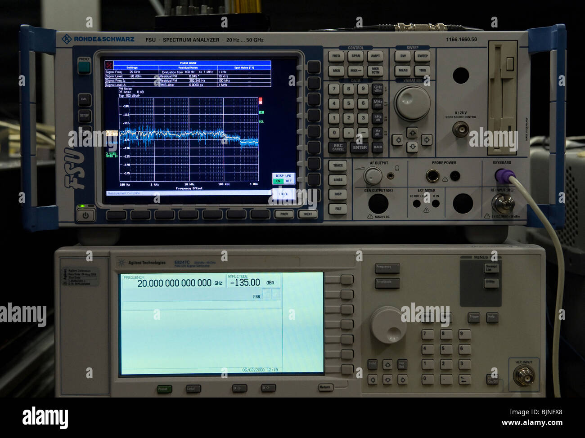Viewport: 585px width, 438px height.
Task: Open the SPAN control menu
Action: point(355,56)
